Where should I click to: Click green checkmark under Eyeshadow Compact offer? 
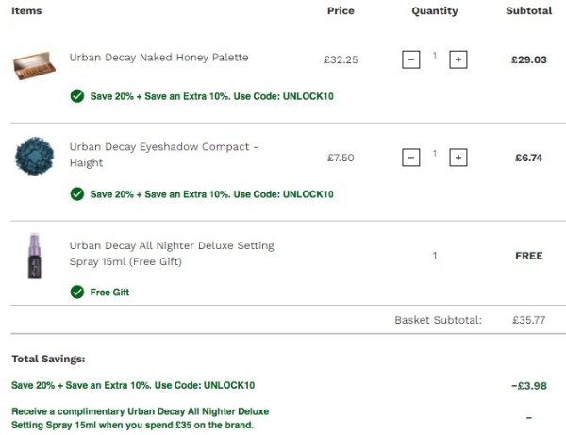click(76, 194)
